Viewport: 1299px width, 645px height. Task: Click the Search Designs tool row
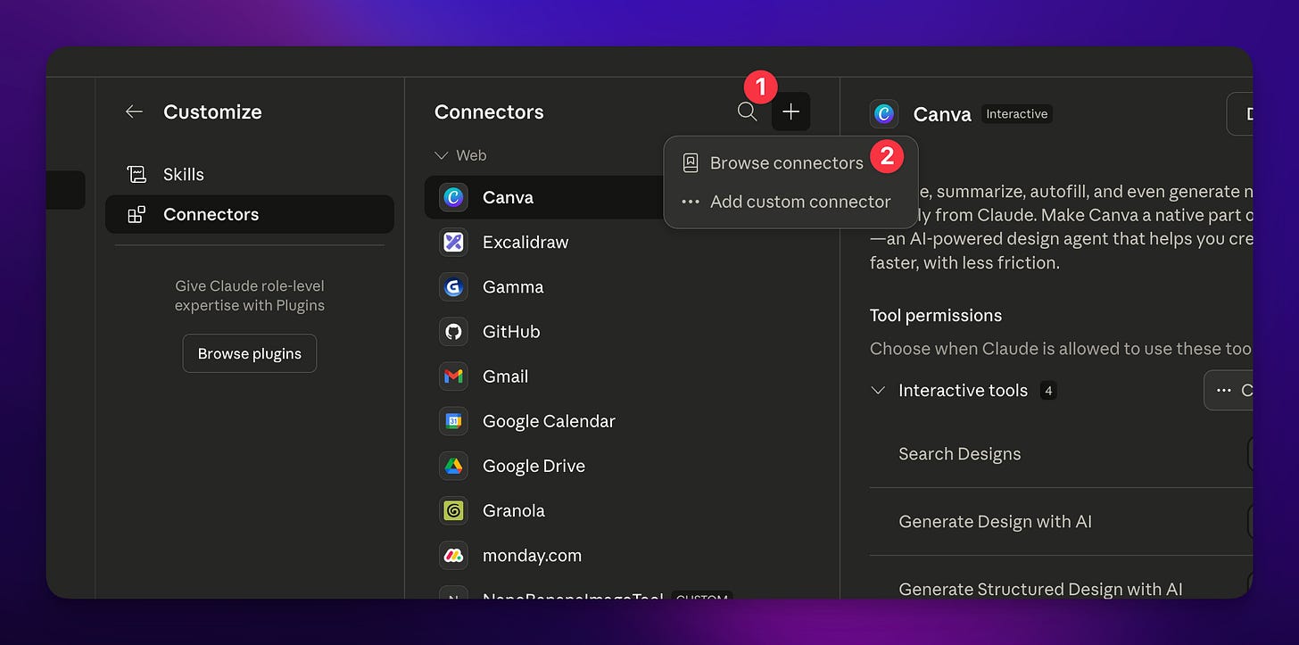click(x=1061, y=454)
